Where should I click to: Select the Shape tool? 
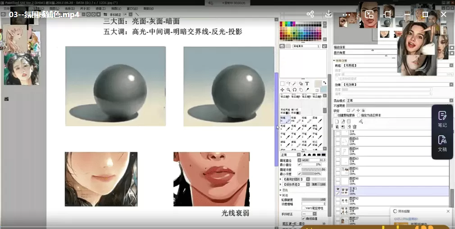300,83
